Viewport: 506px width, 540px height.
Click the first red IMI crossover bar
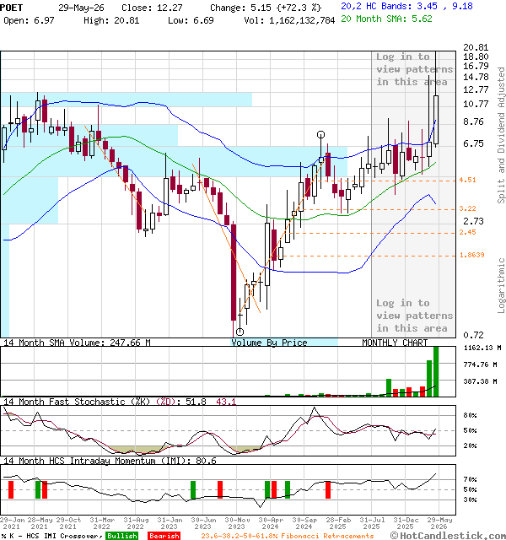point(11,489)
